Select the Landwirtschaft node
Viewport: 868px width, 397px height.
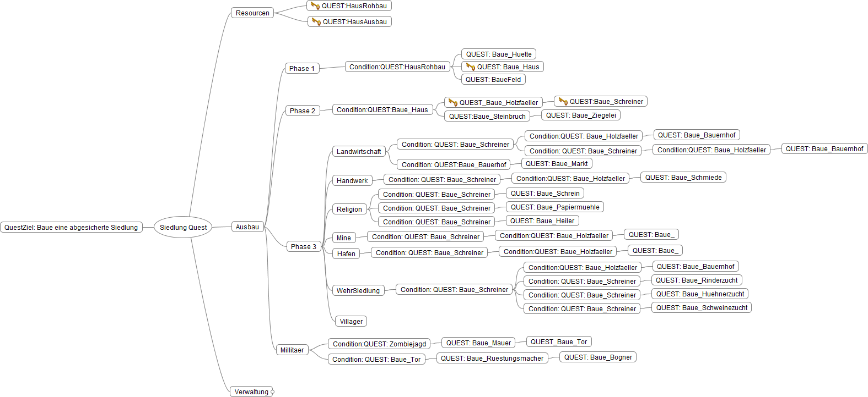359,152
